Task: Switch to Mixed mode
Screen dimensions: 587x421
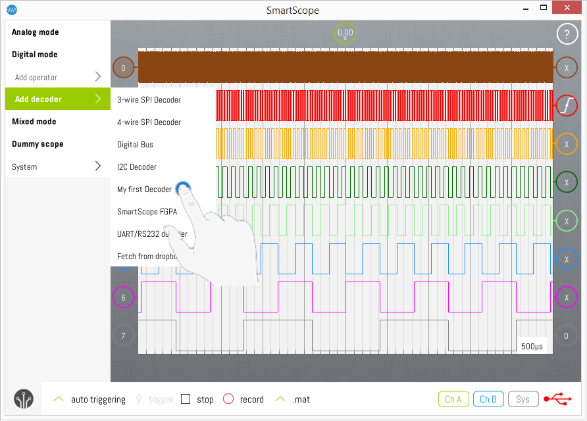Action: [34, 122]
